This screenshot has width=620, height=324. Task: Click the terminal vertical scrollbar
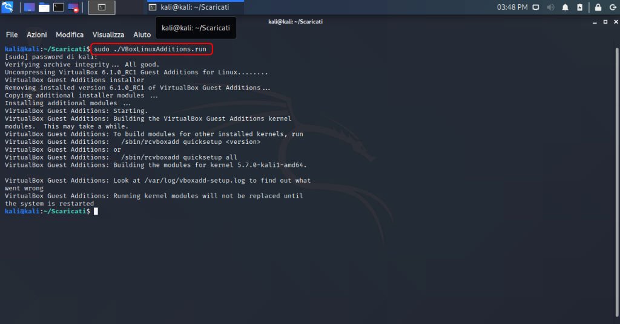[617, 181]
